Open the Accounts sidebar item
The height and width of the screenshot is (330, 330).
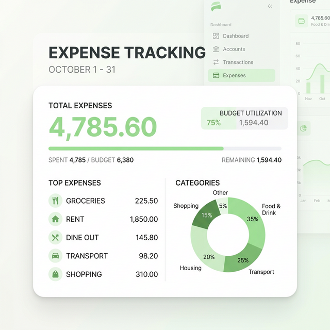[234, 49]
